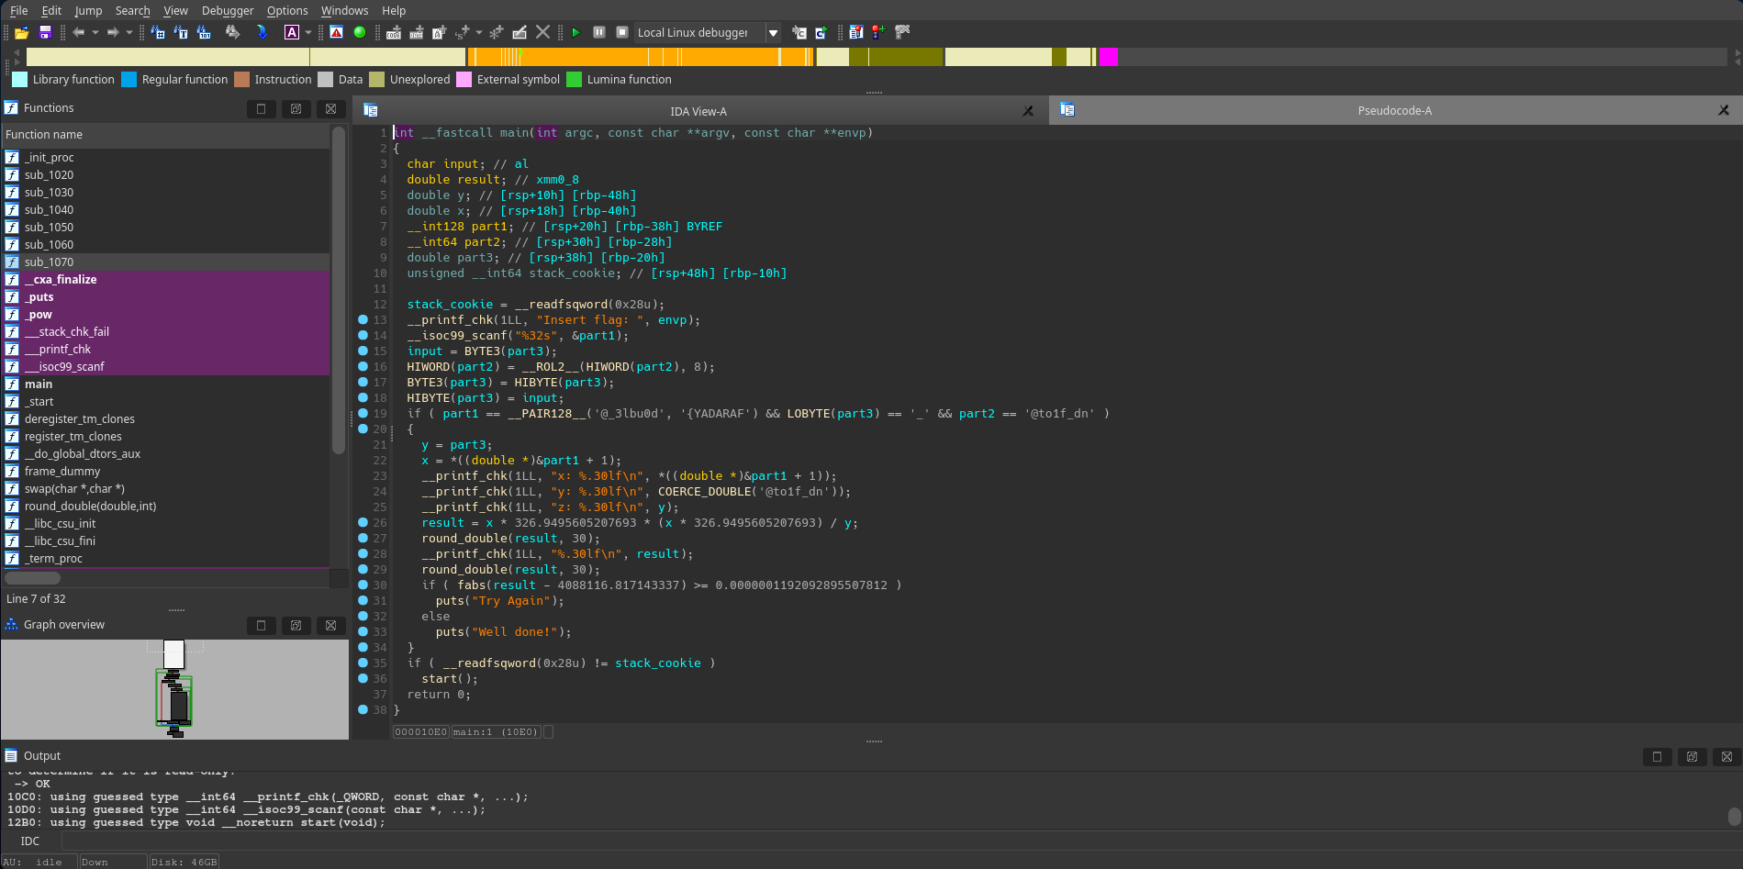
Task: Toggle breakpoint dot on line 30
Action: tap(363, 585)
